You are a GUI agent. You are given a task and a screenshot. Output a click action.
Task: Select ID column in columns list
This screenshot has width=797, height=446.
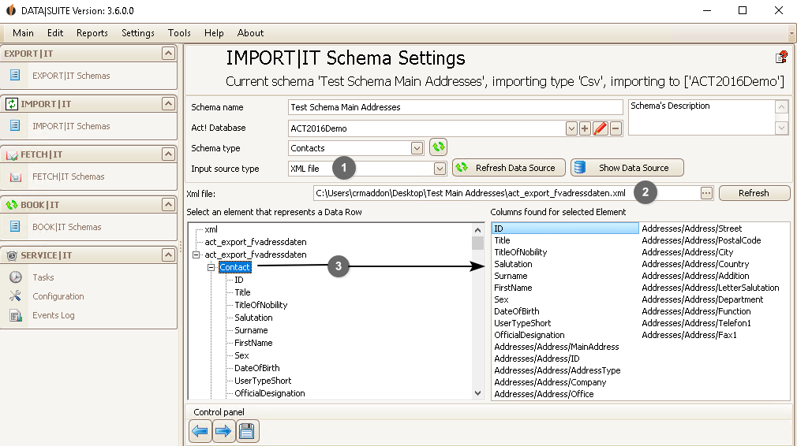(565, 229)
